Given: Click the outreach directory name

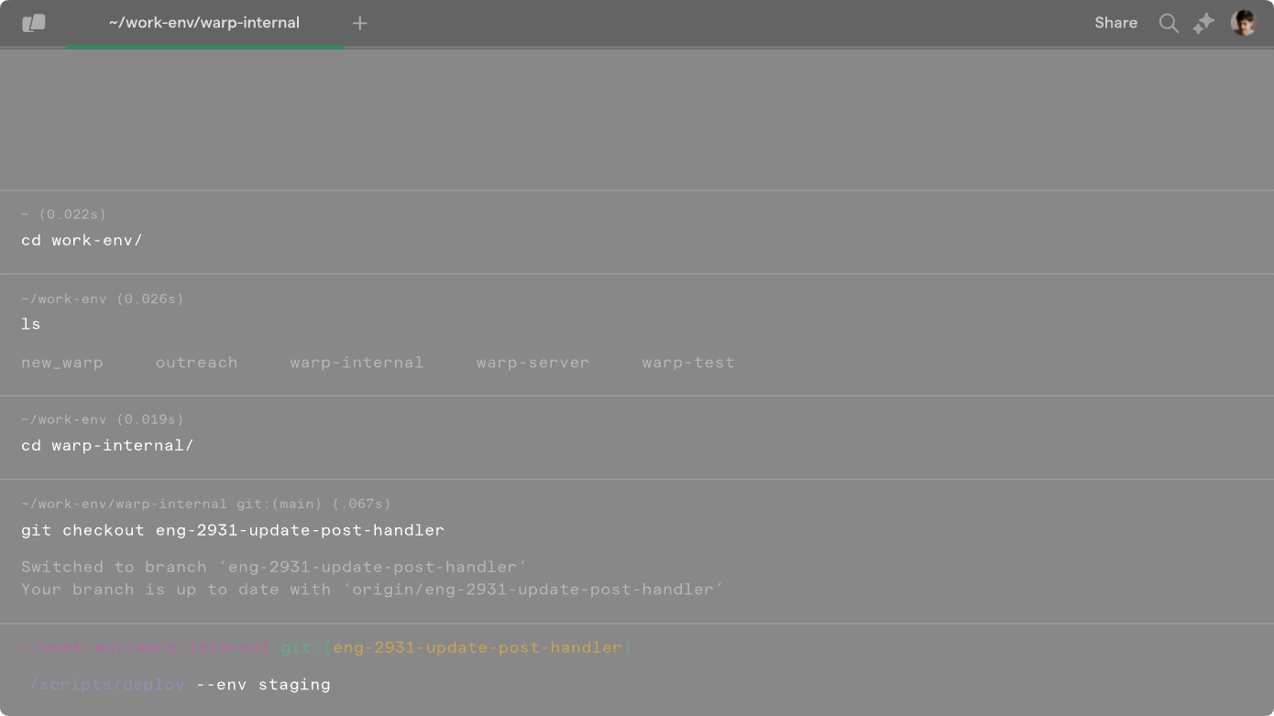Looking at the screenshot, I should click(196, 363).
